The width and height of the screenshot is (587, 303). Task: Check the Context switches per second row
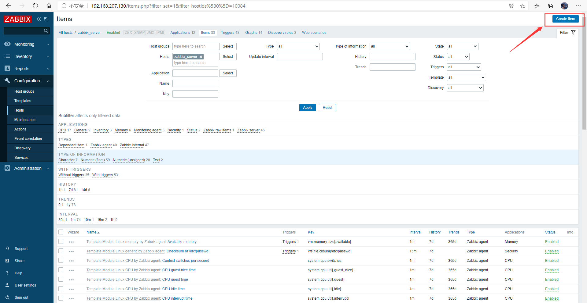tap(61, 261)
